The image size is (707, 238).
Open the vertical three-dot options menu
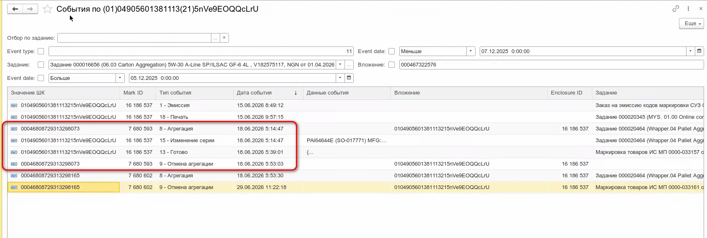[688, 8]
